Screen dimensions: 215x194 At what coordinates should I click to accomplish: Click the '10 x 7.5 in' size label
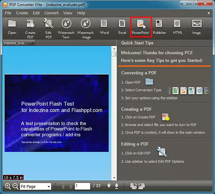[13, 178]
